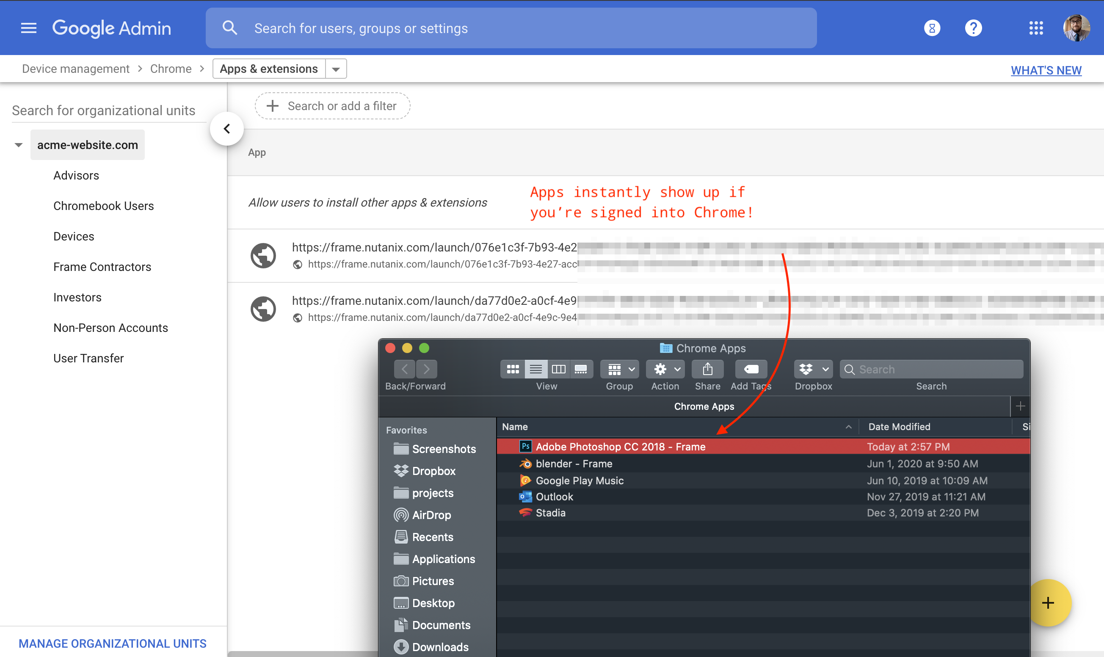Collapse the organizational units side panel

(226, 129)
